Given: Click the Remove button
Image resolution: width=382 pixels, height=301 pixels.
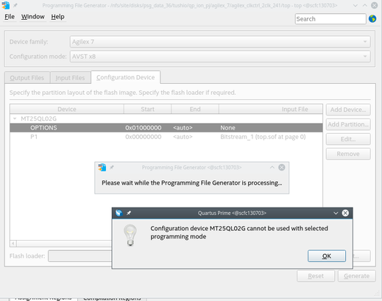Looking at the screenshot, I should pos(348,154).
